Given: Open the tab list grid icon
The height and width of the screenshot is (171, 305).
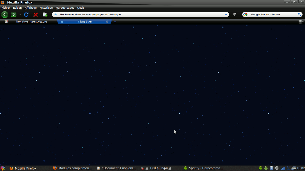Looking at the screenshot, I should point(301,22).
